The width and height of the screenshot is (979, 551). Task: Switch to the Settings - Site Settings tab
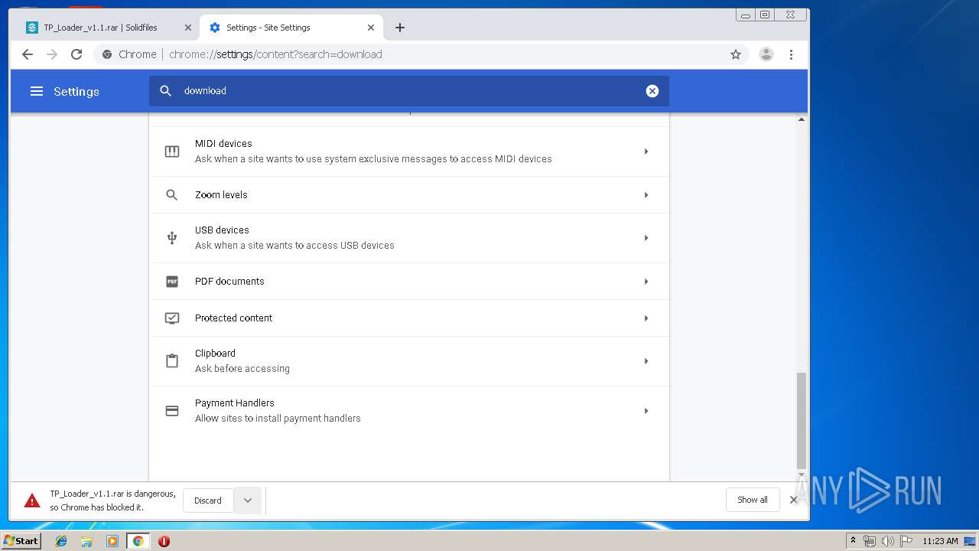click(291, 28)
